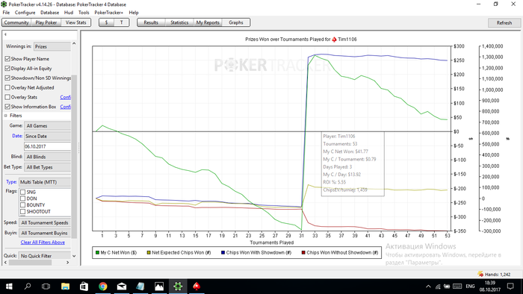Select the T tournaments button
The image size is (523, 294).
[x=121, y=22]
